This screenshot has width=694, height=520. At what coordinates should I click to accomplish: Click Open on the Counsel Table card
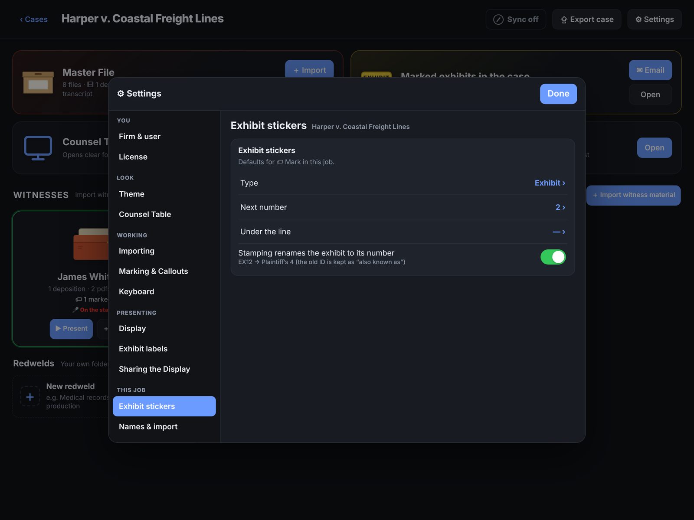click(x=654, y=148)
